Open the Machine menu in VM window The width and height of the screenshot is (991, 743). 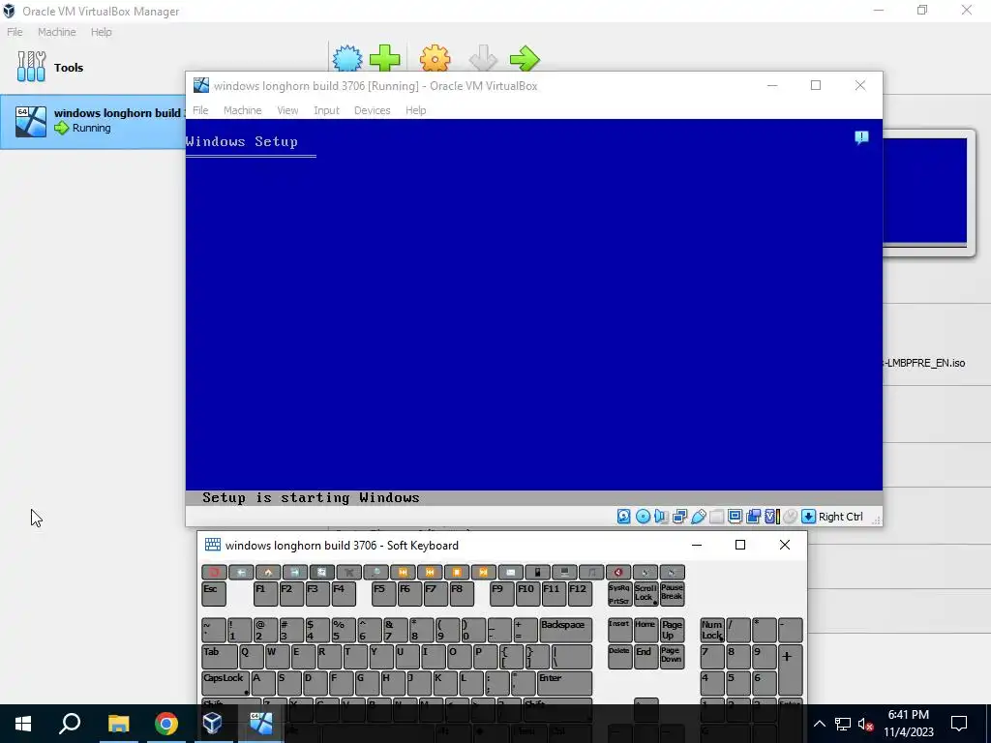pyautogui.click(x=243, y=110)
